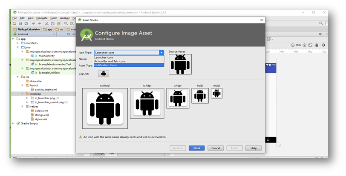
Task: Click the xxhdpi icon preview
Action: [x=147, y=103]
